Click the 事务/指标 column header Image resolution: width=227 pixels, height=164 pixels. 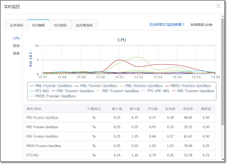34,109
